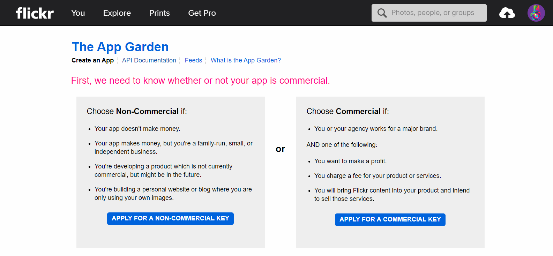Open the user avatar menu
The image size is (553, 256).
pos(536,13)
